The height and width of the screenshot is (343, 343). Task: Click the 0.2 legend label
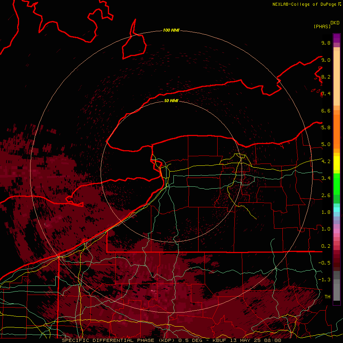[326, 246]
